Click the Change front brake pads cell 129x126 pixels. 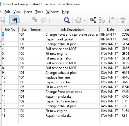click(72, 92)
